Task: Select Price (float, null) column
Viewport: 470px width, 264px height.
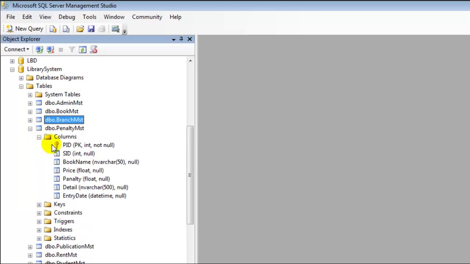Action: pos(83,170)
